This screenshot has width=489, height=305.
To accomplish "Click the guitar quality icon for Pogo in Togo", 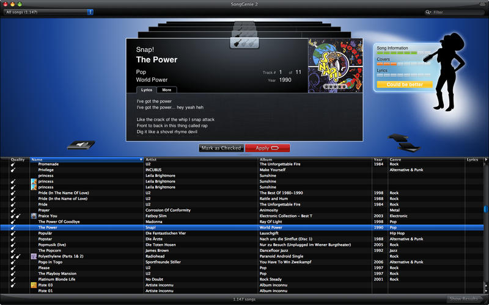I will [13, 262].
